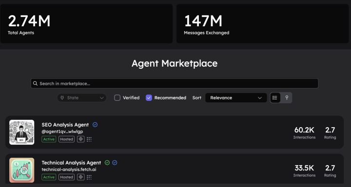
Task: Click the green badge beside Technical Analysis Agent
Action: click(x=107, y=163)
